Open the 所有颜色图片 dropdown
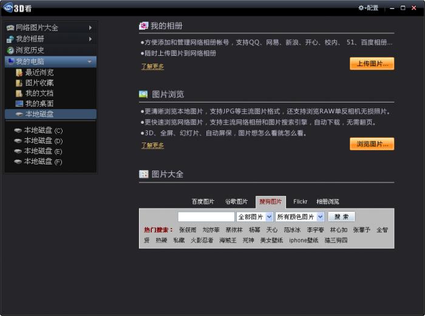425x316 pixels. pyautogui.click(x=299, y=217)
